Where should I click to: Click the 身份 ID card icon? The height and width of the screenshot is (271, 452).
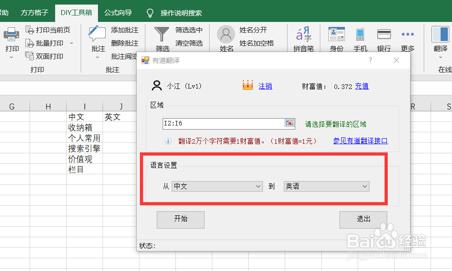click(x=336, y=34)
